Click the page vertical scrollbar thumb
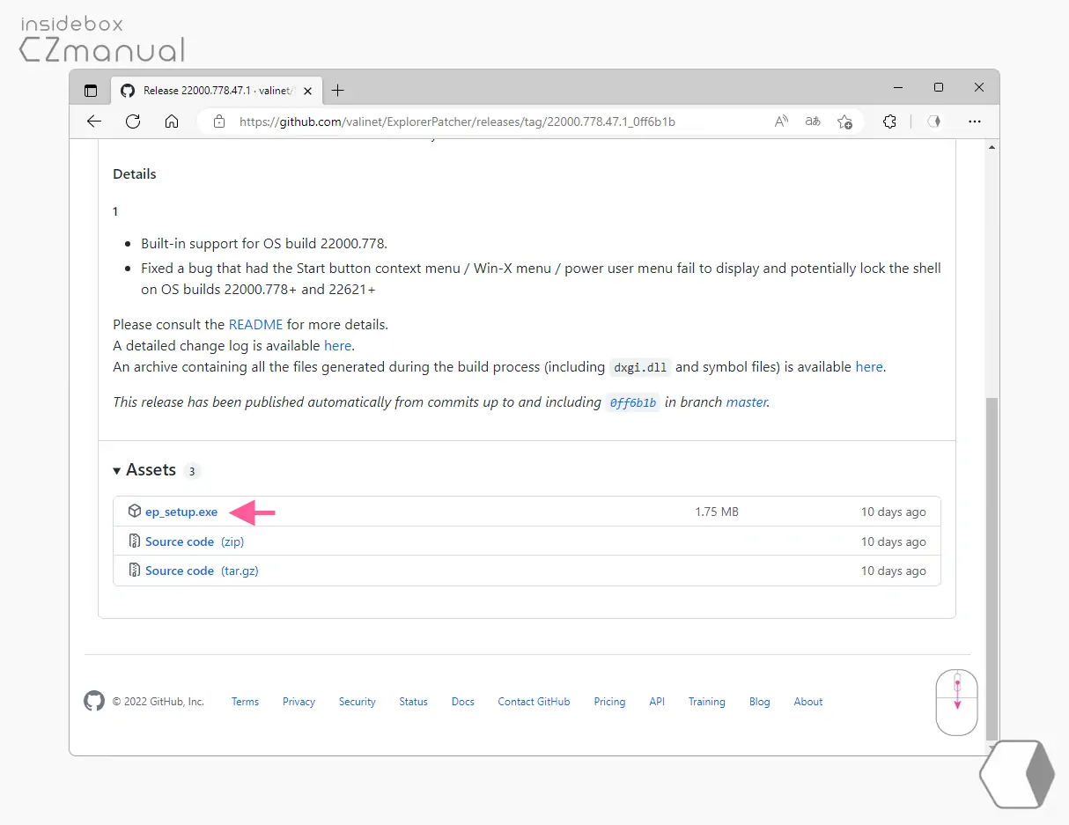Screen dimensions: 1069x825 (992, 564)
